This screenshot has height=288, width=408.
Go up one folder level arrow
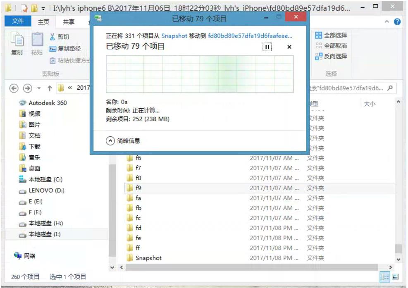click(50, 88)
